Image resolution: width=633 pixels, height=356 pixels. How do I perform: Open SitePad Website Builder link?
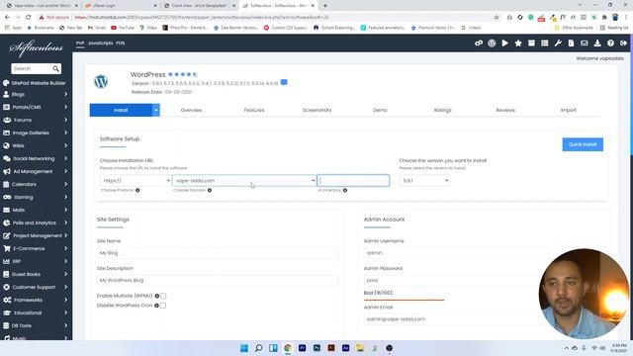click(36, 83)
